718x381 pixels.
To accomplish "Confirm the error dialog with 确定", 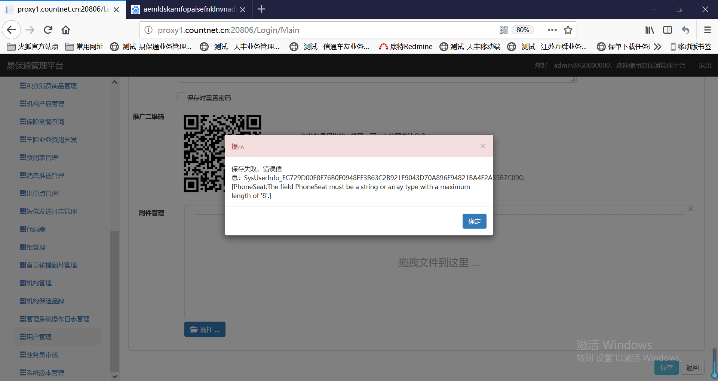I will [x=474, y=221].
